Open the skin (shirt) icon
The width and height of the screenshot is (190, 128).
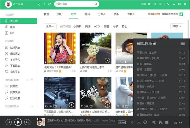click(x=155, y=4)
